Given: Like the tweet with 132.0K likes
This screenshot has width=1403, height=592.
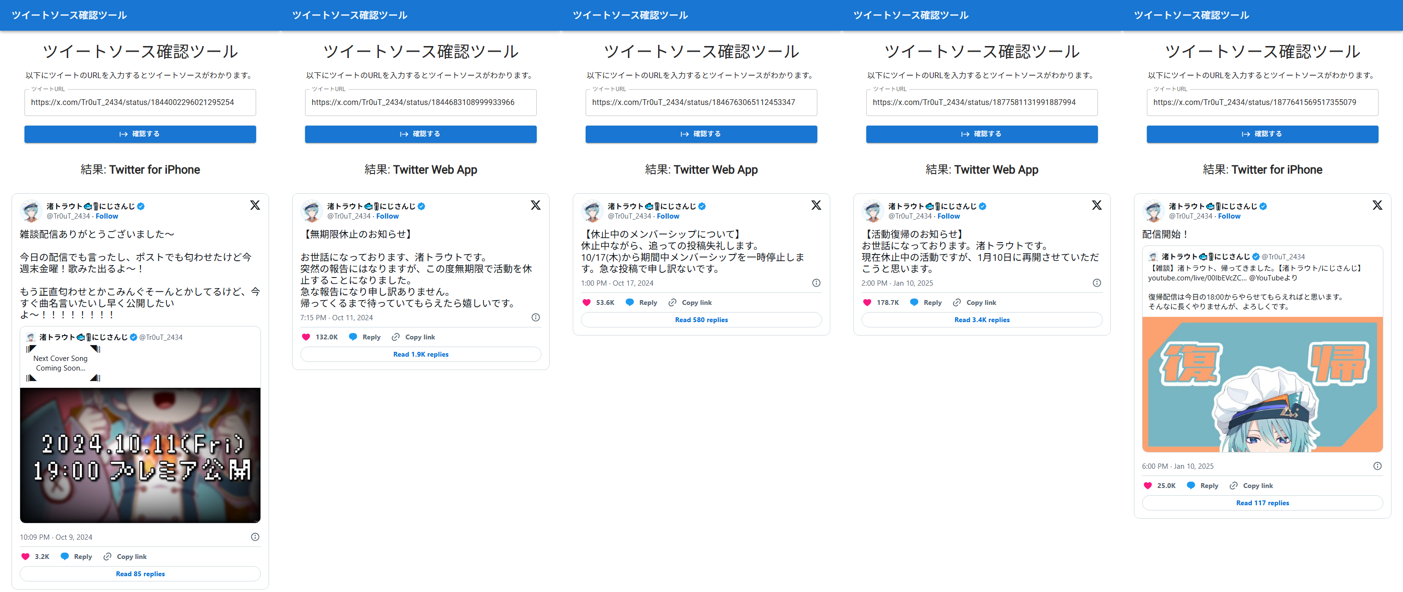Looking at the screenshot, I should coord(306,337).
